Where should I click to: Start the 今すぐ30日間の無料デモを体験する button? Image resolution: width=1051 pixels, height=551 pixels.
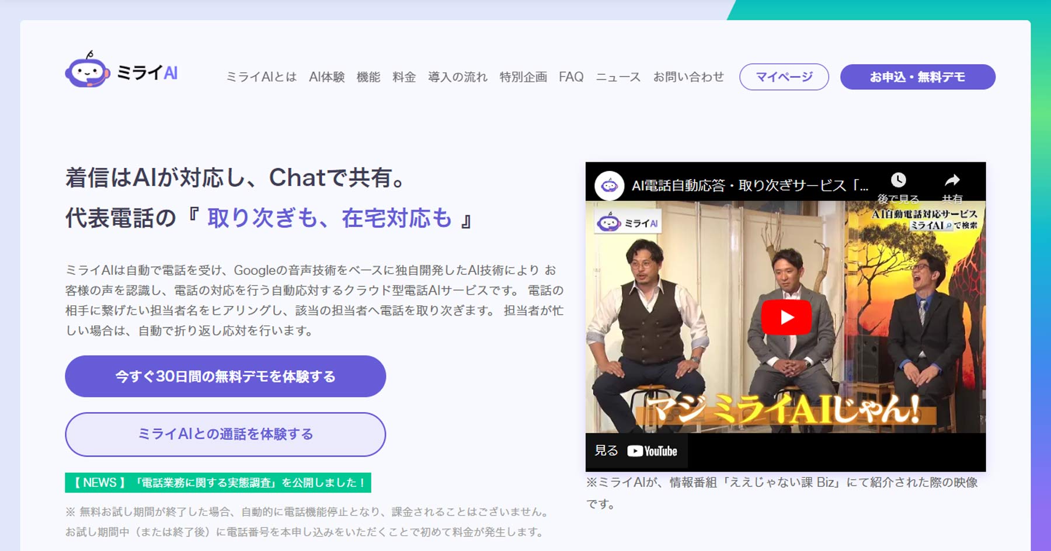225,376
